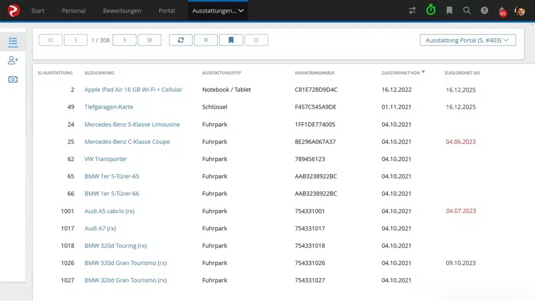The image size is (535, 301).
Task: Open BMW 1er 5-Türer-66 entry
Action: tap(112, 193)
